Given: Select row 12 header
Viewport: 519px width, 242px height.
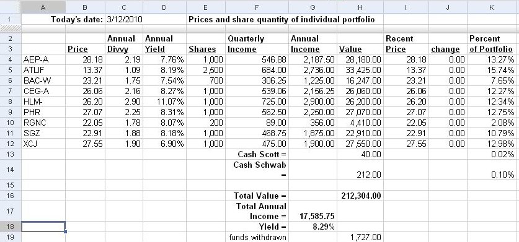Looking at the screenshot, I should (11, 144).
